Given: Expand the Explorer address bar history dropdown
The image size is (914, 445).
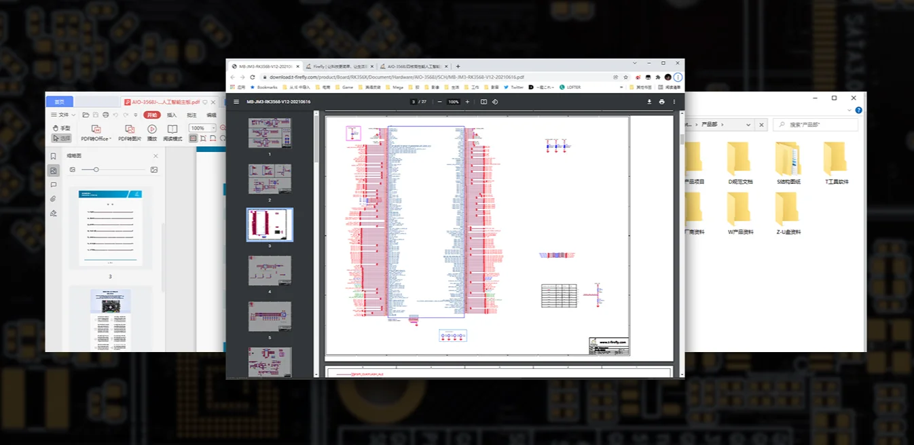Looking at the screenshot, I should point(748,125).
